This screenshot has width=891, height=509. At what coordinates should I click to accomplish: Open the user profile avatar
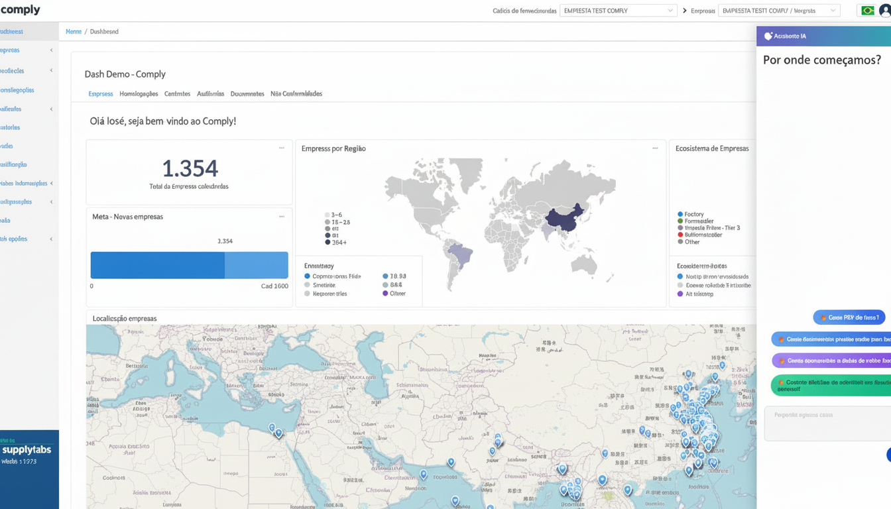click(885, 11)
